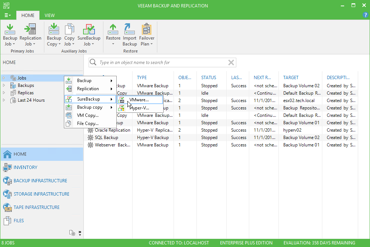The image size is (370, 247).
Task: Click the Oracle Replication gear icon
Action: tap(90, 130)
